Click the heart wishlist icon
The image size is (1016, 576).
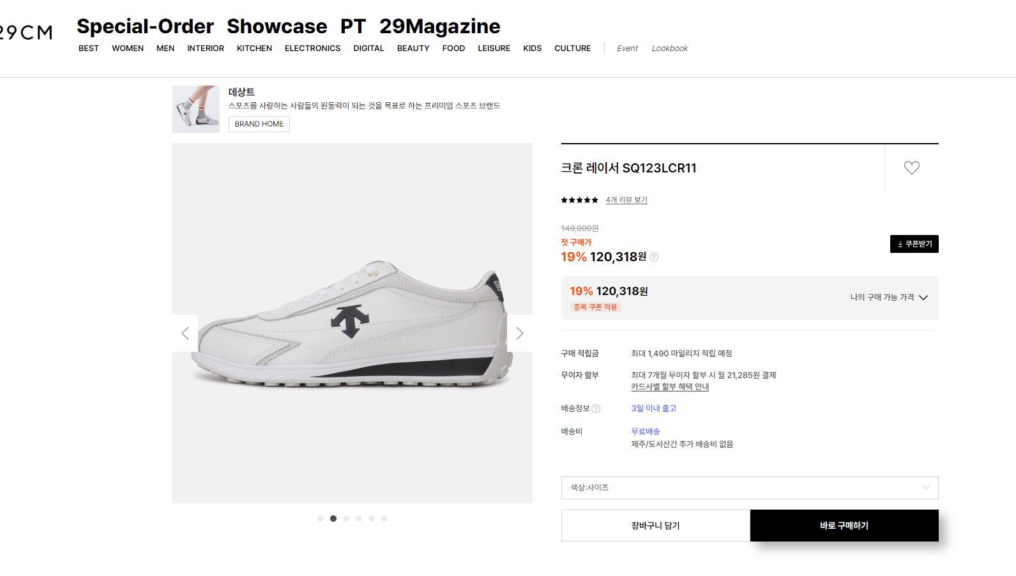click(x=911, y=168)
